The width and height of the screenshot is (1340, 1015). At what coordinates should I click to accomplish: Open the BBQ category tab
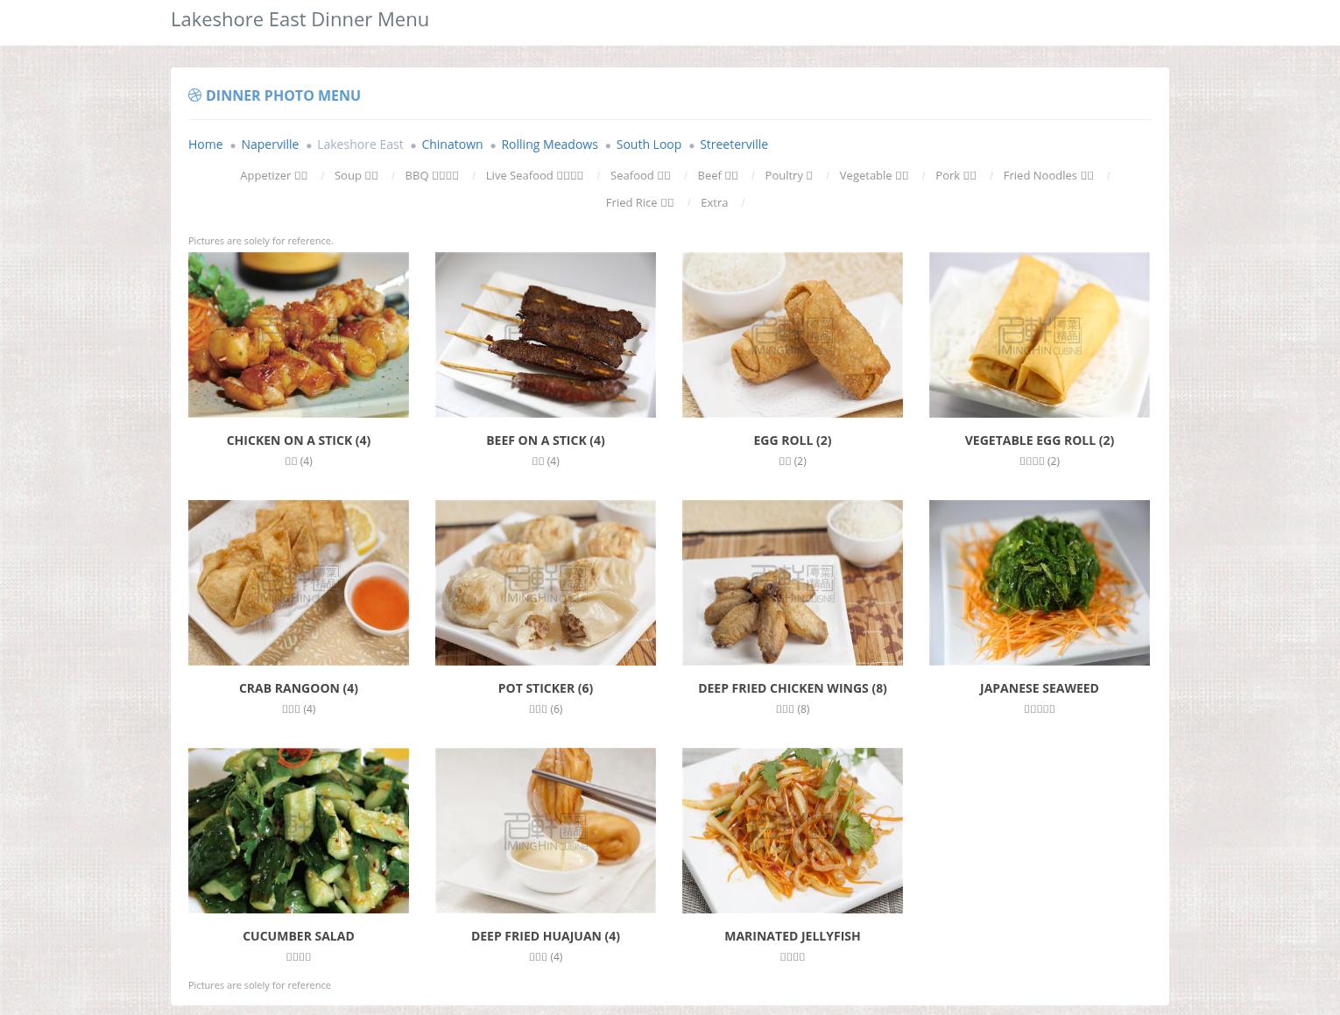pyautogui.click(x=432, y=175)
